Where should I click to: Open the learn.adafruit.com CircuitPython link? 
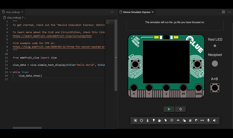(52, 36)
